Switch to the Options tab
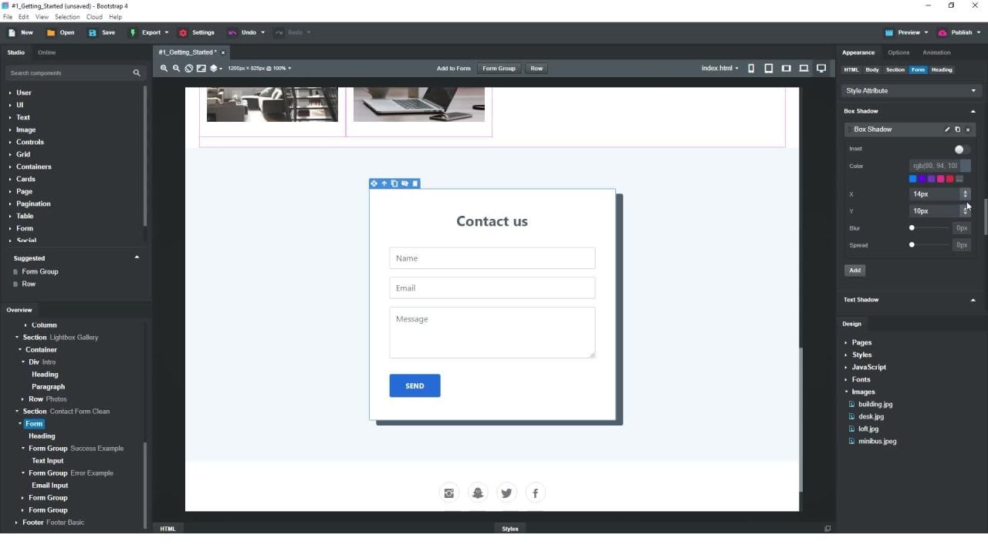 (x=898, y=52)
